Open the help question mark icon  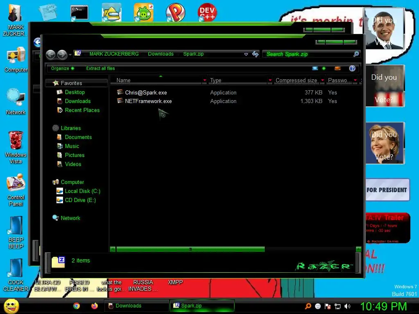(352, 68)
